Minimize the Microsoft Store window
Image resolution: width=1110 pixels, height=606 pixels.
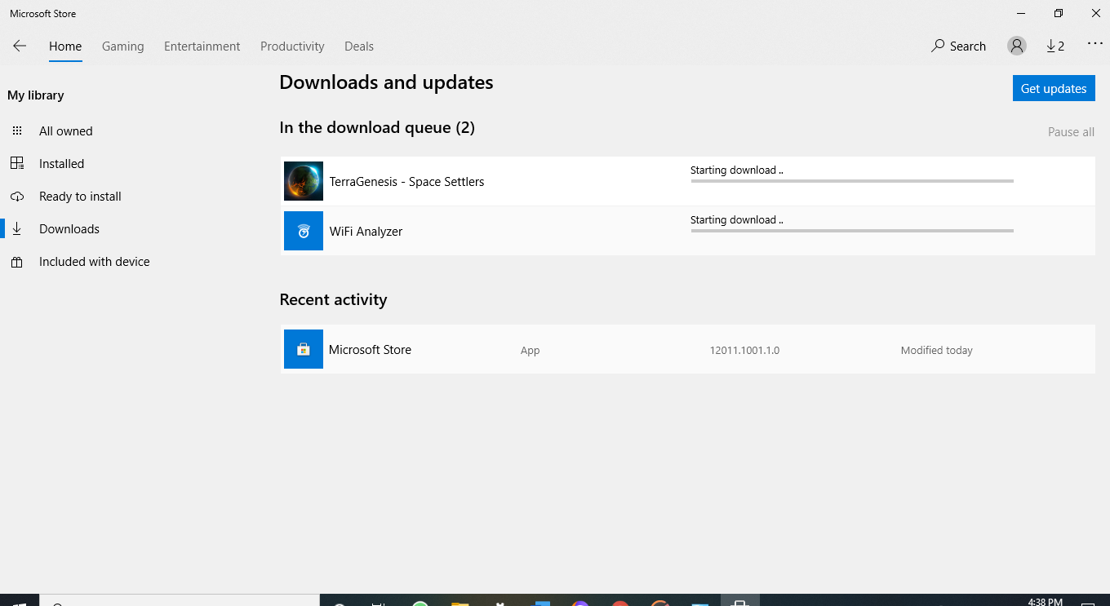[x=1021, y=13]
